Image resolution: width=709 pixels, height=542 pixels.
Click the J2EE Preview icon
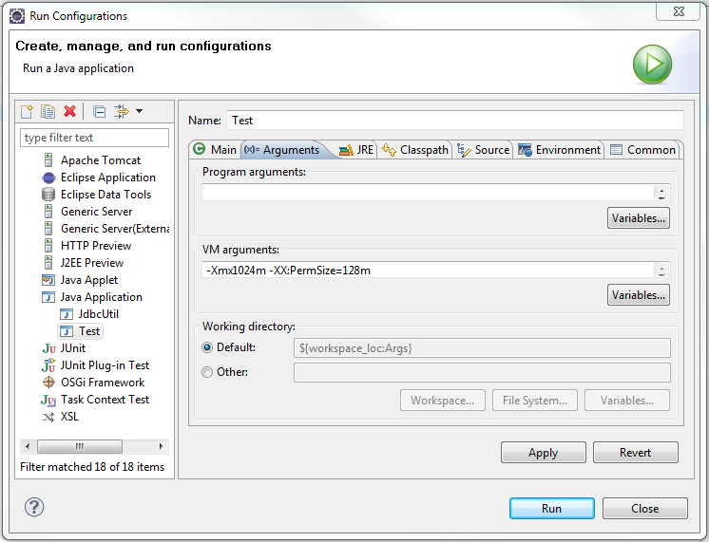[48, 263]
